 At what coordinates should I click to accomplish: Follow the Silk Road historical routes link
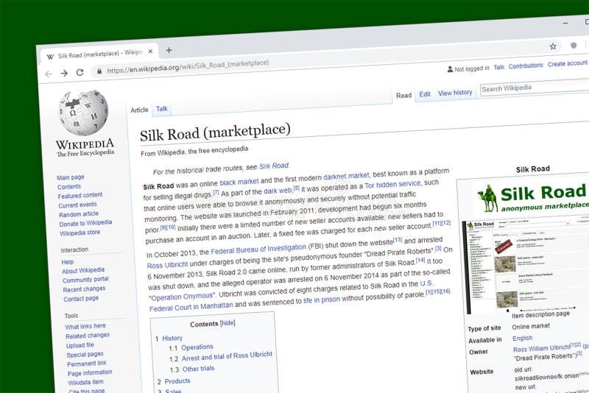(x=274, y=166)
